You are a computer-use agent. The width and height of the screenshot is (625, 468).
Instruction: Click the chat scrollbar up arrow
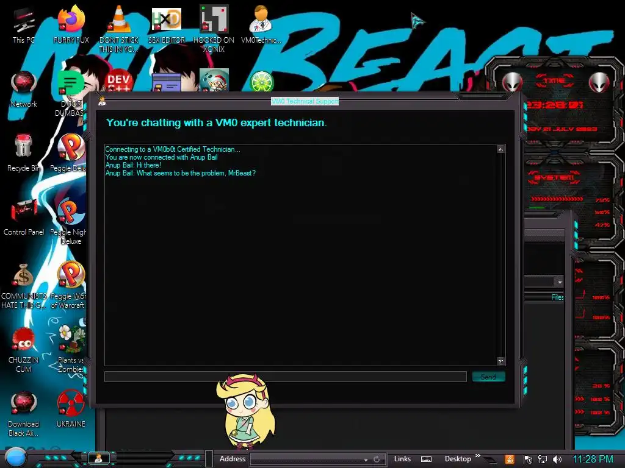tap(500, 149)
